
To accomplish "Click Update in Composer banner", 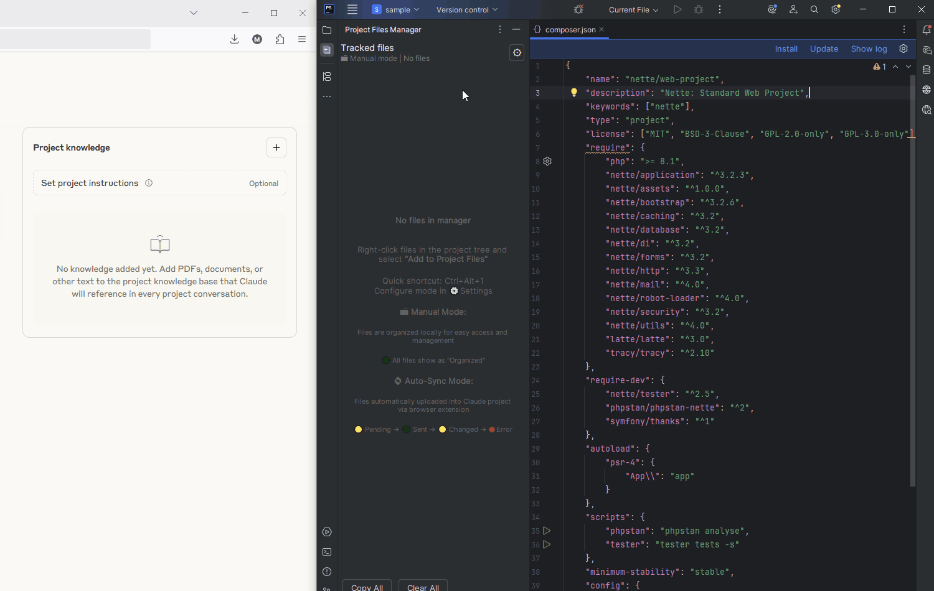I will point(824,49).
